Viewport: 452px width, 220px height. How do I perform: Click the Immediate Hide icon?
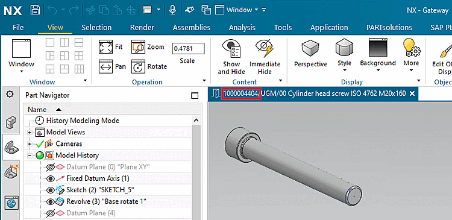click(265, 49)
